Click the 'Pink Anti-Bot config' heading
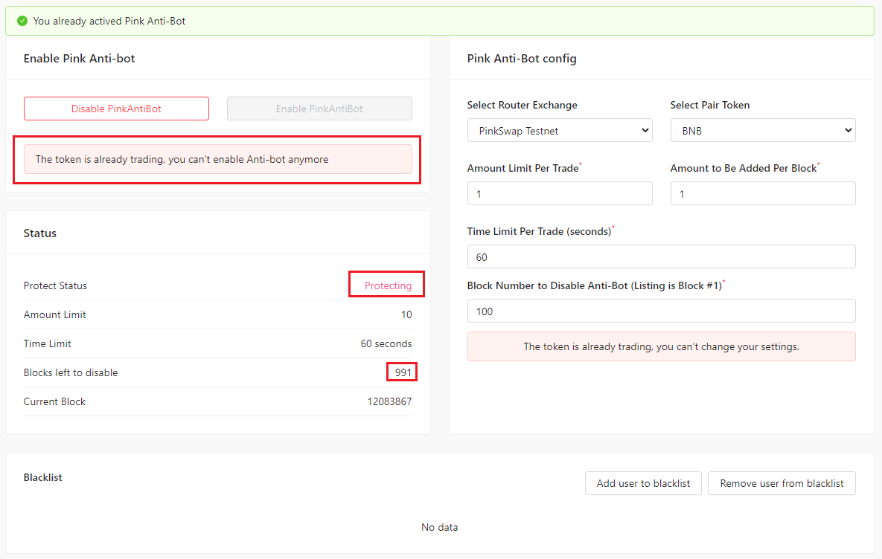Image resolution: width=882 pixels, height=559 pixels. (522, 59)
